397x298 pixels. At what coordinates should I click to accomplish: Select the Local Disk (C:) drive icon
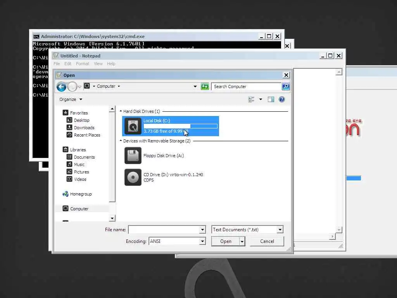click(133, 126)
